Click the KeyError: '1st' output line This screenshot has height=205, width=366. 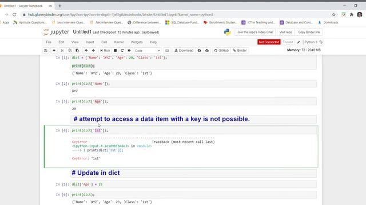(86, 158)
